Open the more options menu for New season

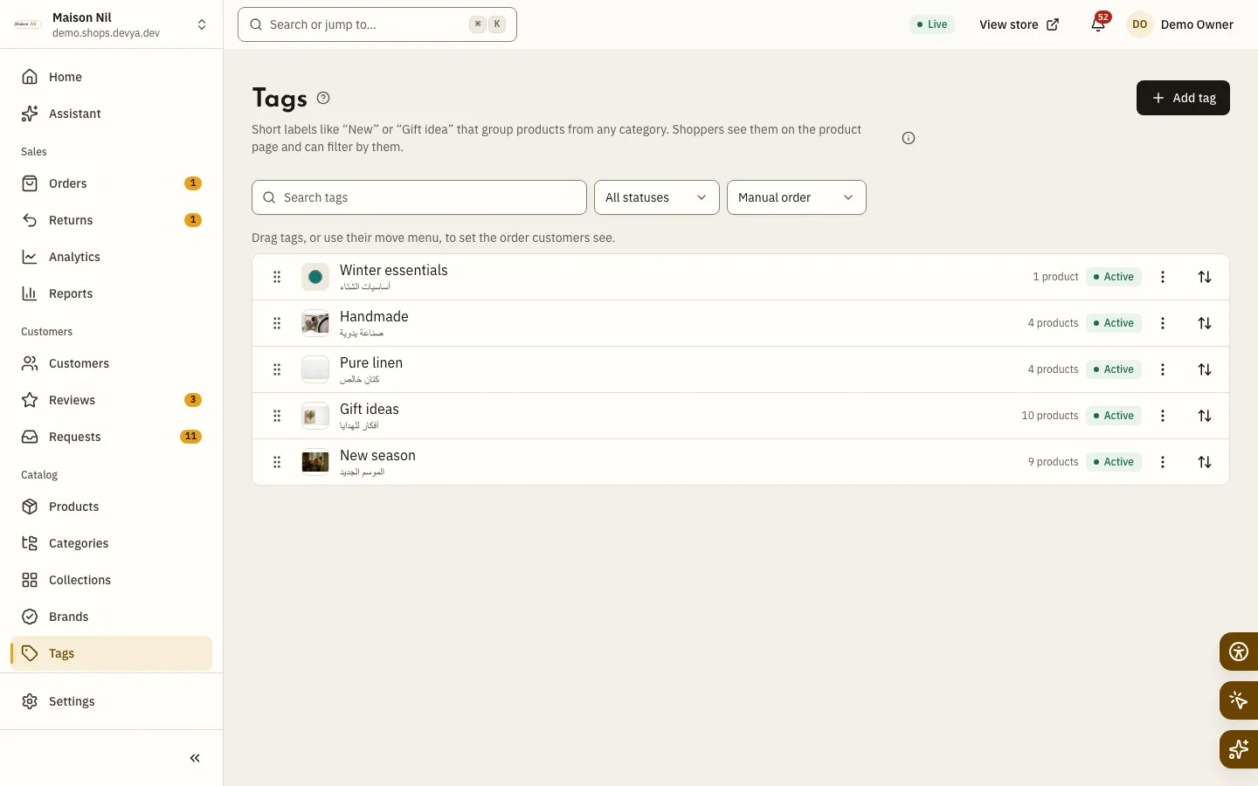coord(1163,462)
